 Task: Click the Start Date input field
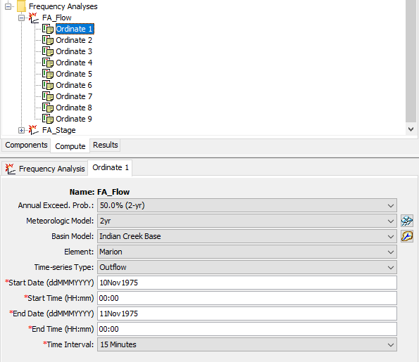coord(247,283)
